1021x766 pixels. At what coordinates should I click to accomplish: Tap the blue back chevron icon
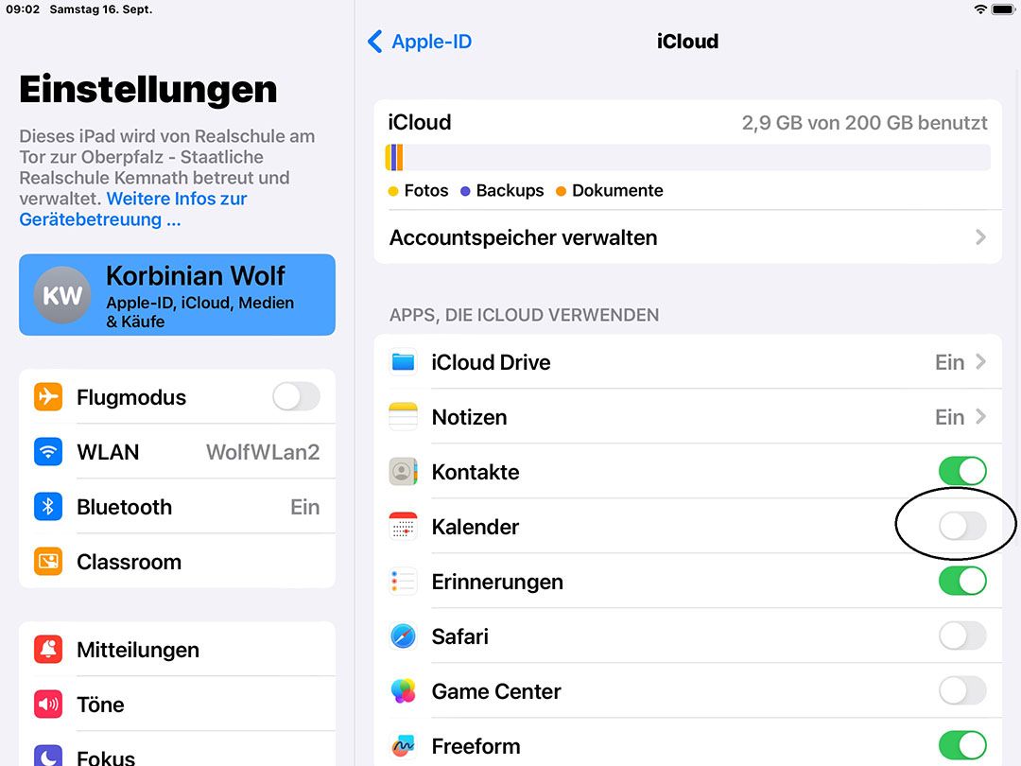375,41
